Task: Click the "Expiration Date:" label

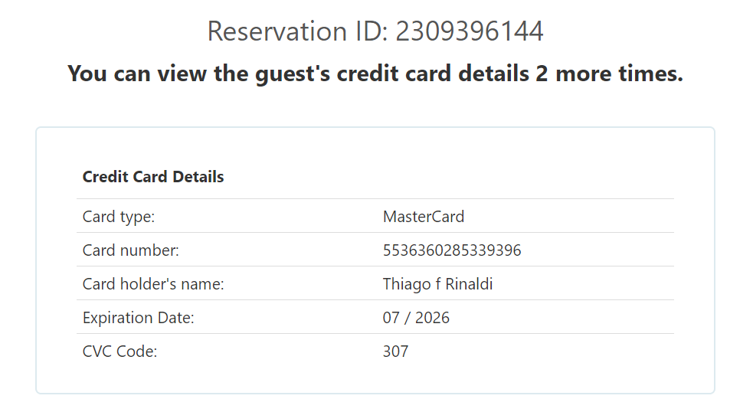Action: (139, 318)
